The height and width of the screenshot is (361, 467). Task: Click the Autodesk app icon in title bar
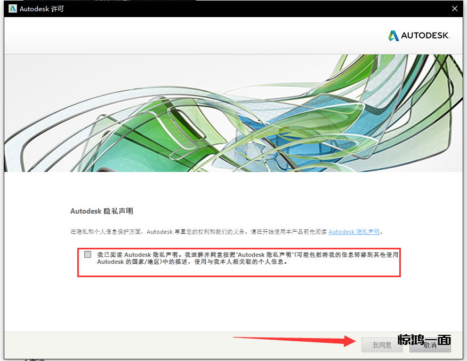click(x=12, y=9)
